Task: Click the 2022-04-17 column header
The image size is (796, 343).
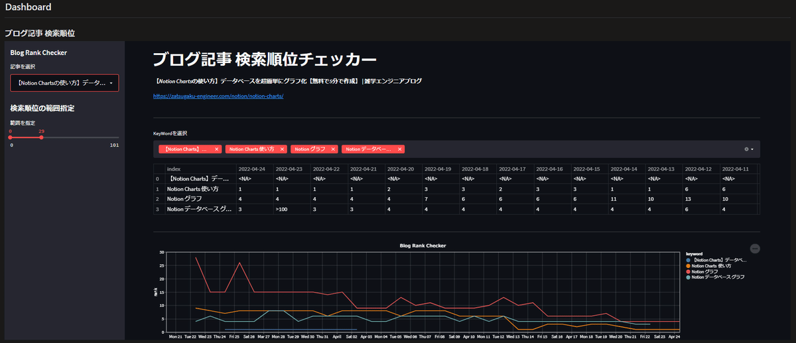Action: (x=514, y=169)
